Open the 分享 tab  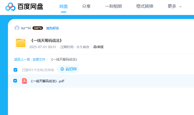pos(86,6)
